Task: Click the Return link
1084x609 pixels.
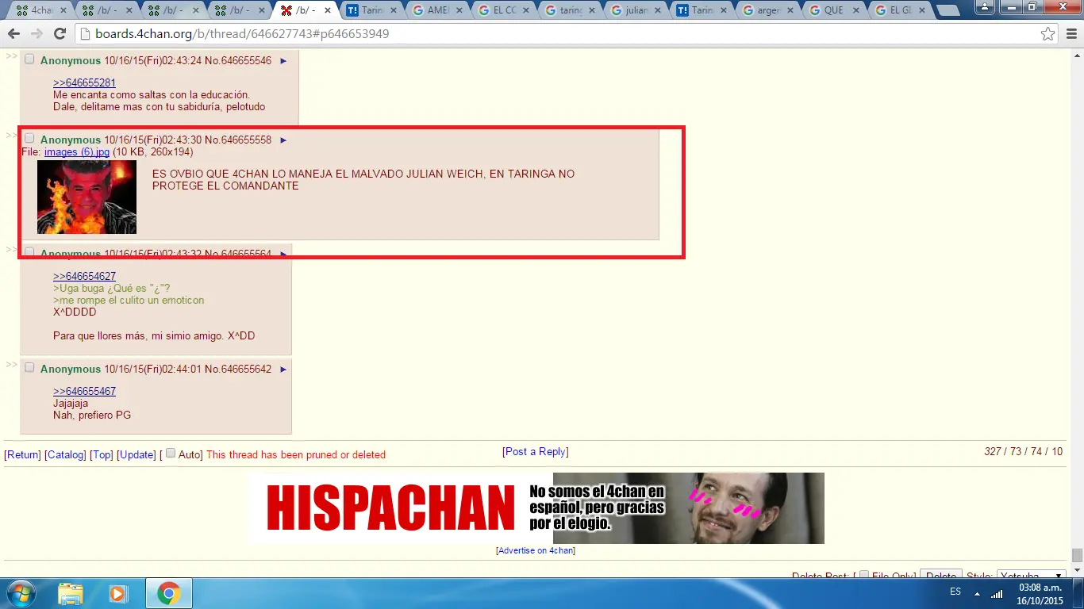Action: click(x=23, y=455)
